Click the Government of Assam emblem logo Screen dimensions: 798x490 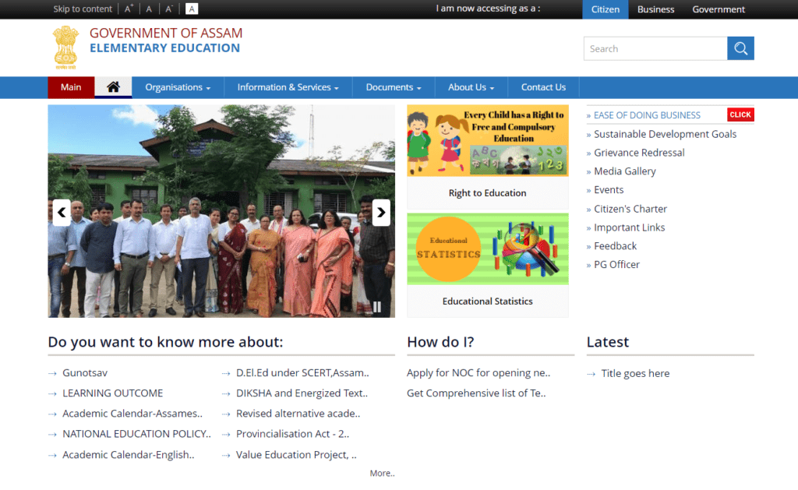point(66,46)
